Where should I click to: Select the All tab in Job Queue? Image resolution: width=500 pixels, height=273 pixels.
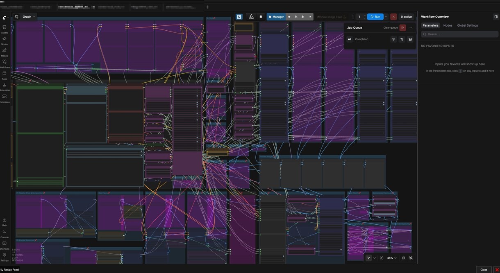(350, 39)
